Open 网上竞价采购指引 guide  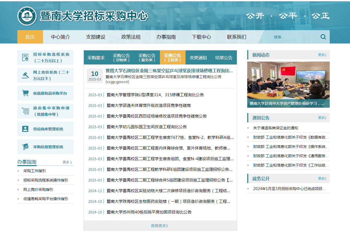[x=38, y=189]
